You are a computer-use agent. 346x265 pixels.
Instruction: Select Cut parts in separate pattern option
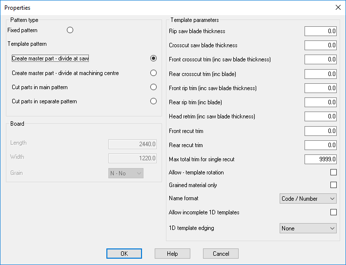pos(153,101)
